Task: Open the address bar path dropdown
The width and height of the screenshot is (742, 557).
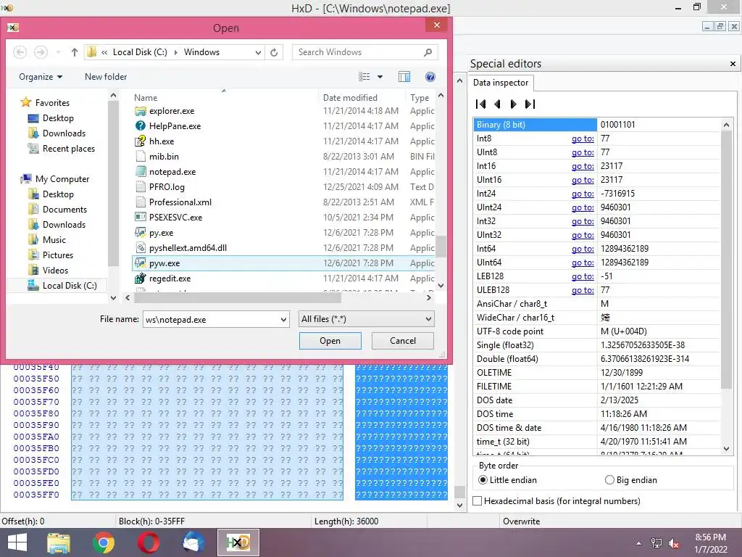Action: click(x=258, y=52)
